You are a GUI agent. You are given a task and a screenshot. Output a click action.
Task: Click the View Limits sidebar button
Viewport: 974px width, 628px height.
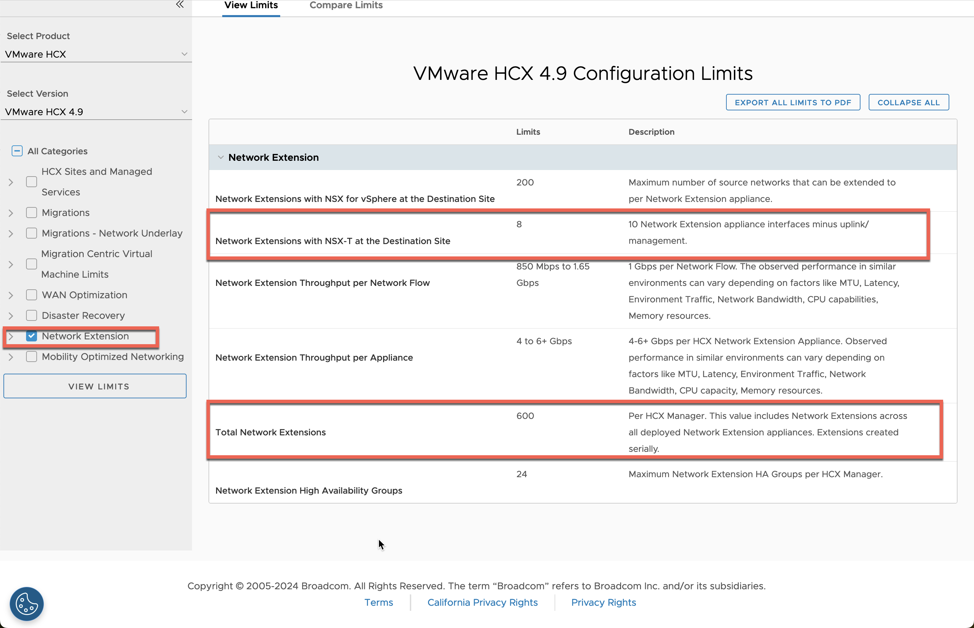[x=95, y=386]
